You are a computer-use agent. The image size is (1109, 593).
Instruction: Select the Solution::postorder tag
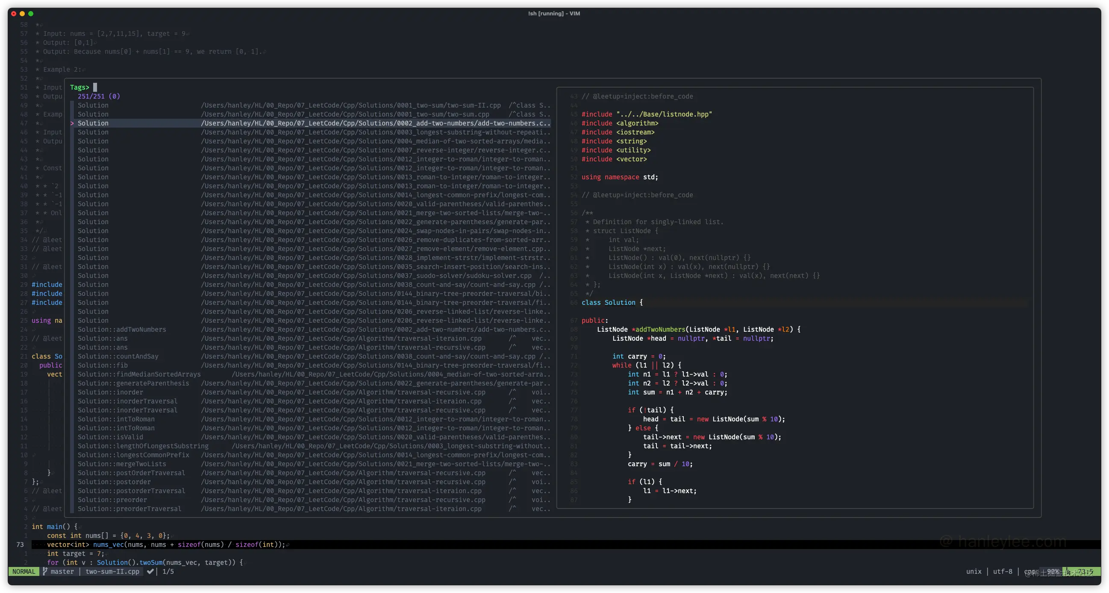[310, 482]
